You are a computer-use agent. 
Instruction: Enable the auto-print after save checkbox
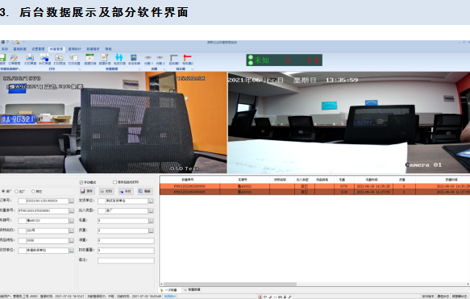[114, 182]
